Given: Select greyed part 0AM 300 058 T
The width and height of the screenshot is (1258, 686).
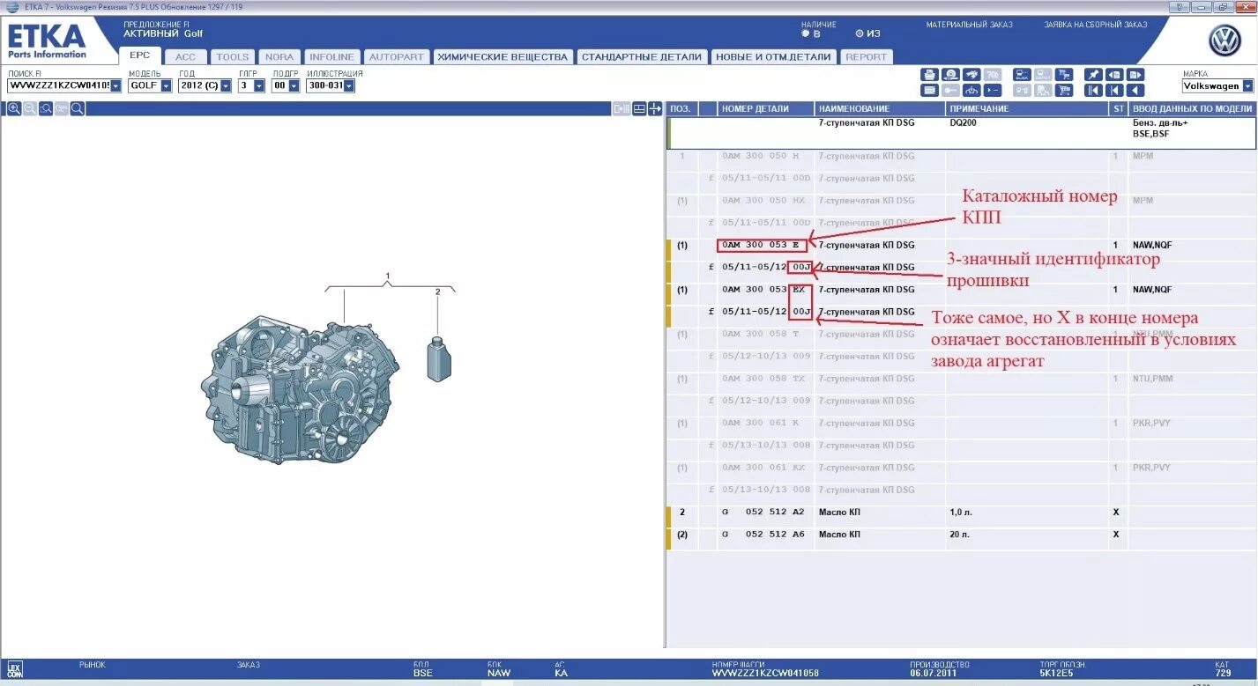Looking at the screenshot, I should point(761,334).
